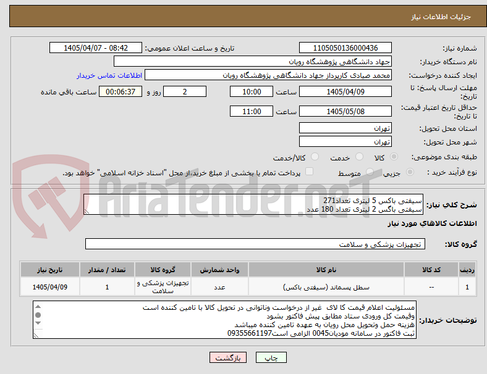Image resolution: width=487 pixels, height=374 pixels.
Task: Click the need number field 1105050136000436
Action: pyautogui.click(x=345, y=48)
